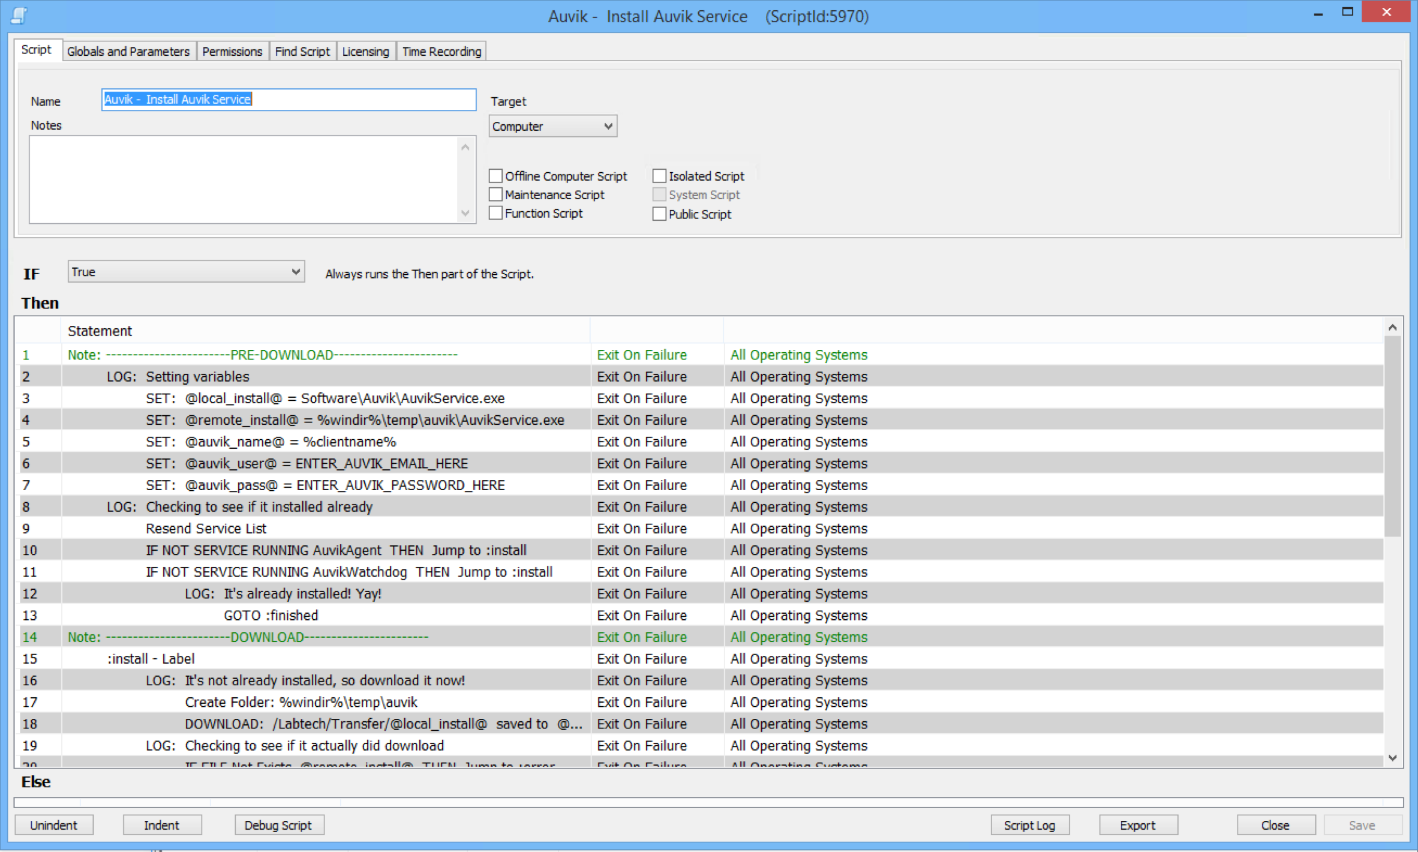Viewport: 1418px width, 852px height.
Task: Click statement list scroll up arrow
Action: tap(1393, 327)
